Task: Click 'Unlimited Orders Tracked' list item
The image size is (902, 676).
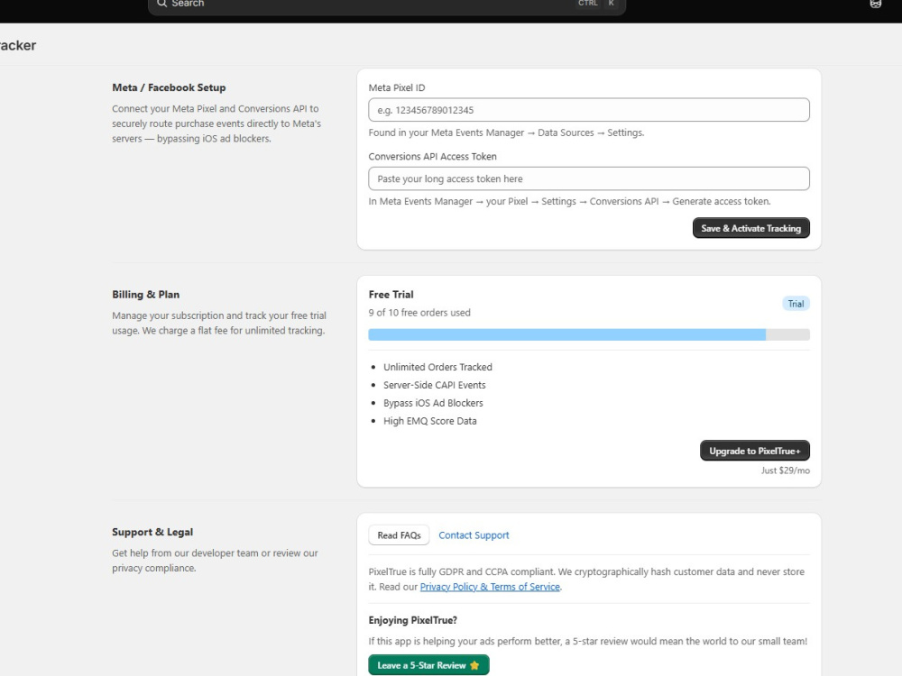Action: pos(437,367)
